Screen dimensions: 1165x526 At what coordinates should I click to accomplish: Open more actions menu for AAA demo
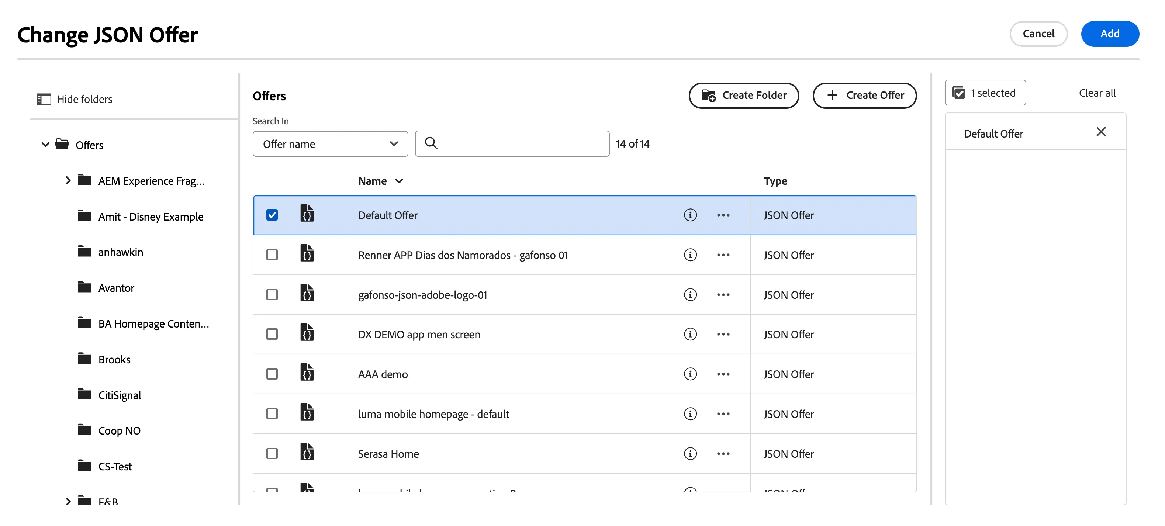tap(723, 374)
